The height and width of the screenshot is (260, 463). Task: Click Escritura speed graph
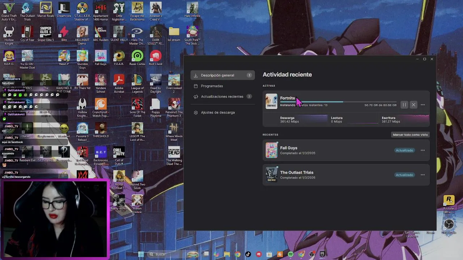pos(405,120)
